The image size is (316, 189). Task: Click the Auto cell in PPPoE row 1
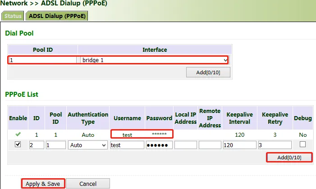(88, 135)
